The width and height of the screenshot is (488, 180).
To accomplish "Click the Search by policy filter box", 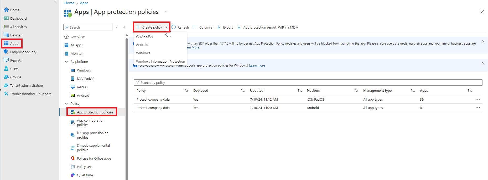I will click(x=308, y=83).
